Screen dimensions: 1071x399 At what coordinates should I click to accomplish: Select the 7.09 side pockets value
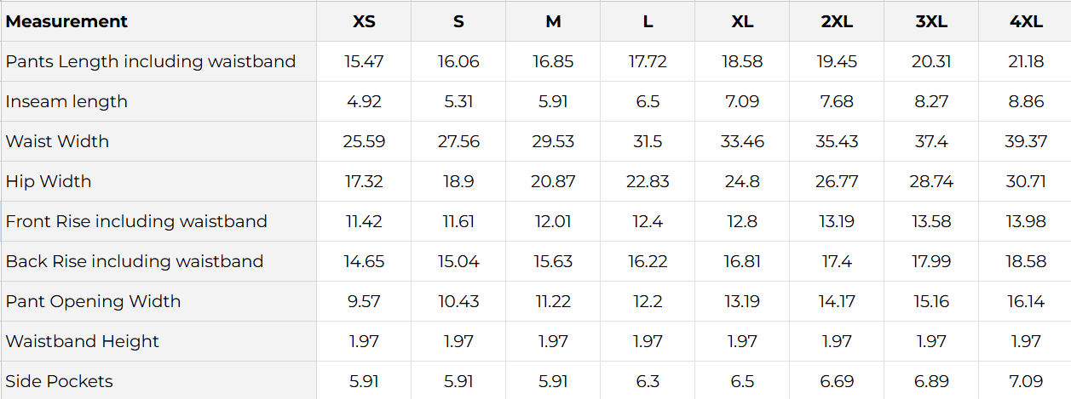coord(1026,381)
